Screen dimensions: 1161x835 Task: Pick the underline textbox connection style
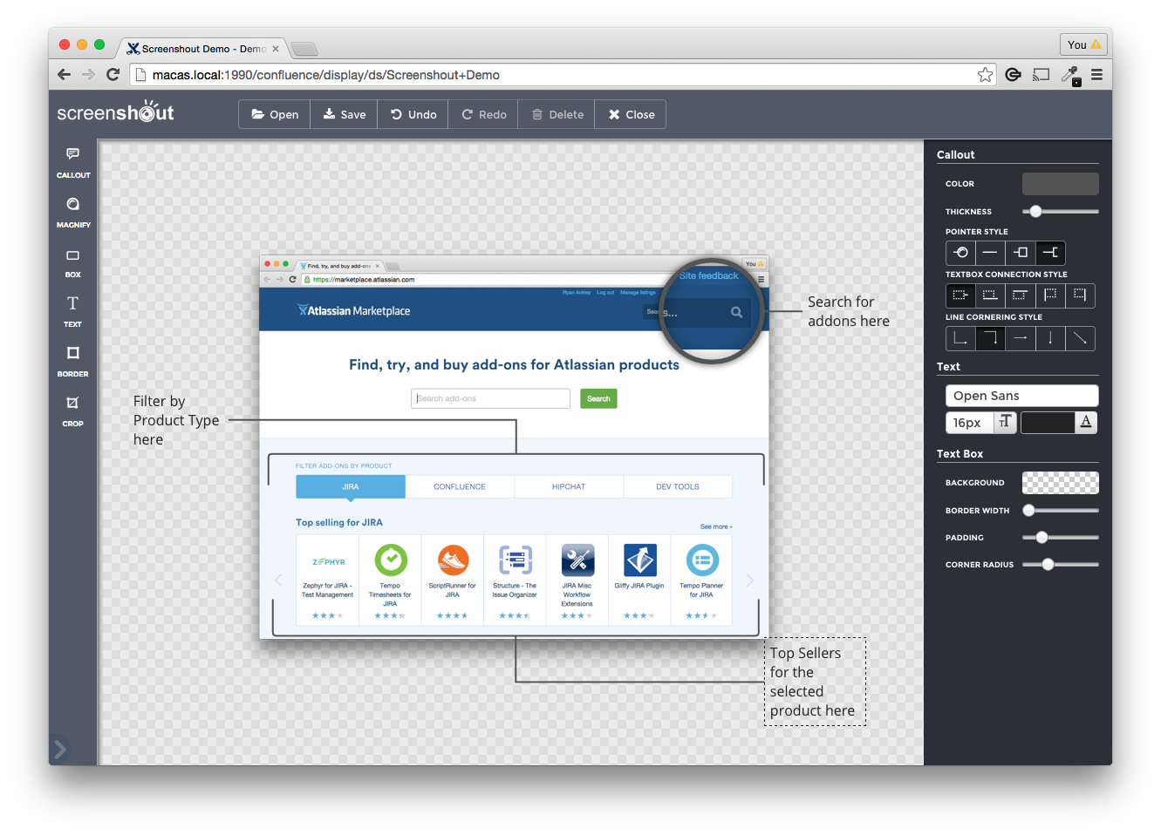coord(990,295)
